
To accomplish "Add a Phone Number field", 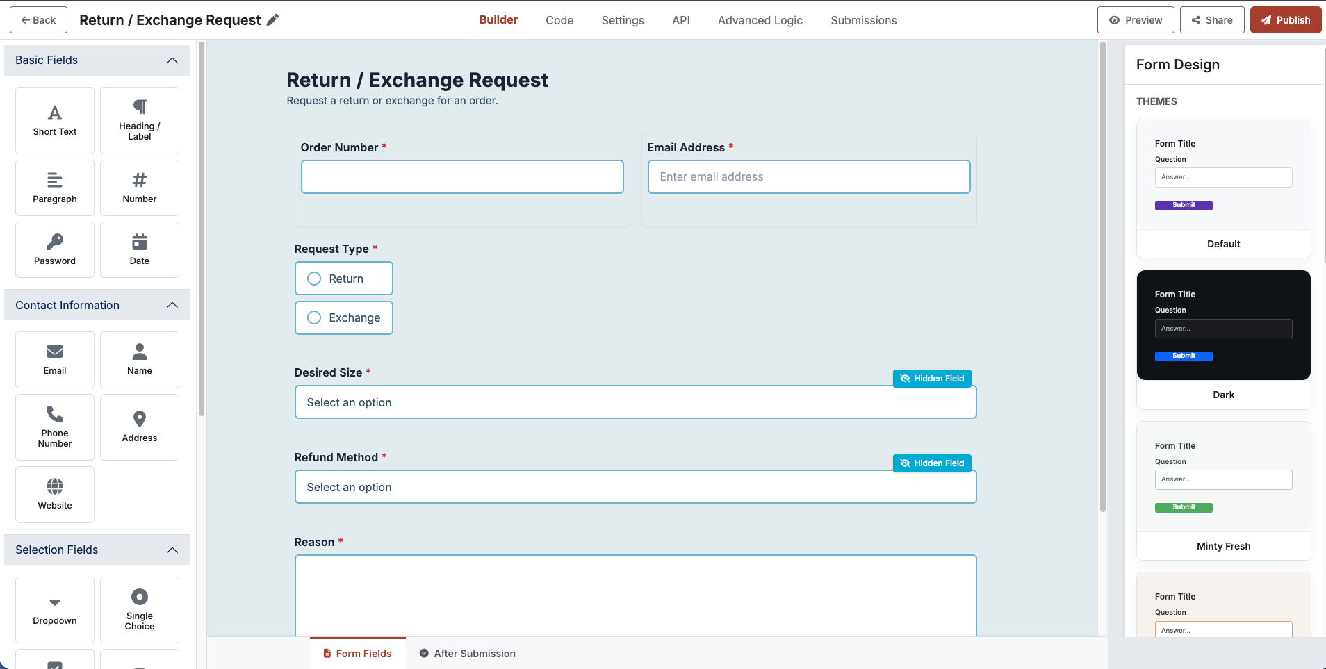I will pyautogui.click(x=54, y=427).
